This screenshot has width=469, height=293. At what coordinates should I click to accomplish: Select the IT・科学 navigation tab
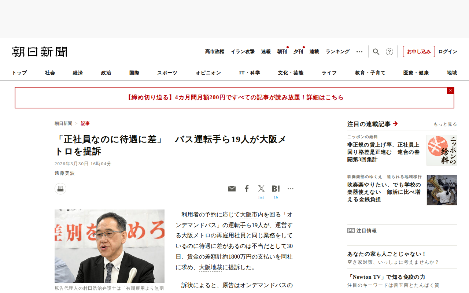[x=250, y=73]
